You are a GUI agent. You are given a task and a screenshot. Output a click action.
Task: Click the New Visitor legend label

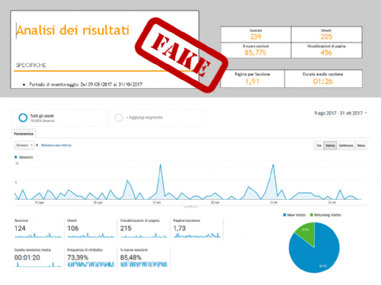tap(296, 215)
